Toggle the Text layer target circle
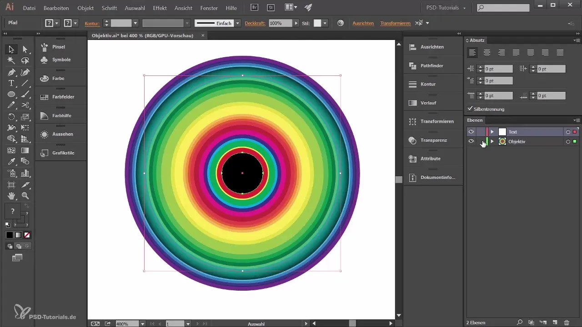The width and height of the screenshot is (582, 327). point(568,132)
